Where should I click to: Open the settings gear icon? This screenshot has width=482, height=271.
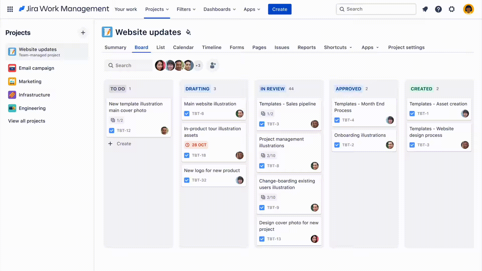point(452,9)
